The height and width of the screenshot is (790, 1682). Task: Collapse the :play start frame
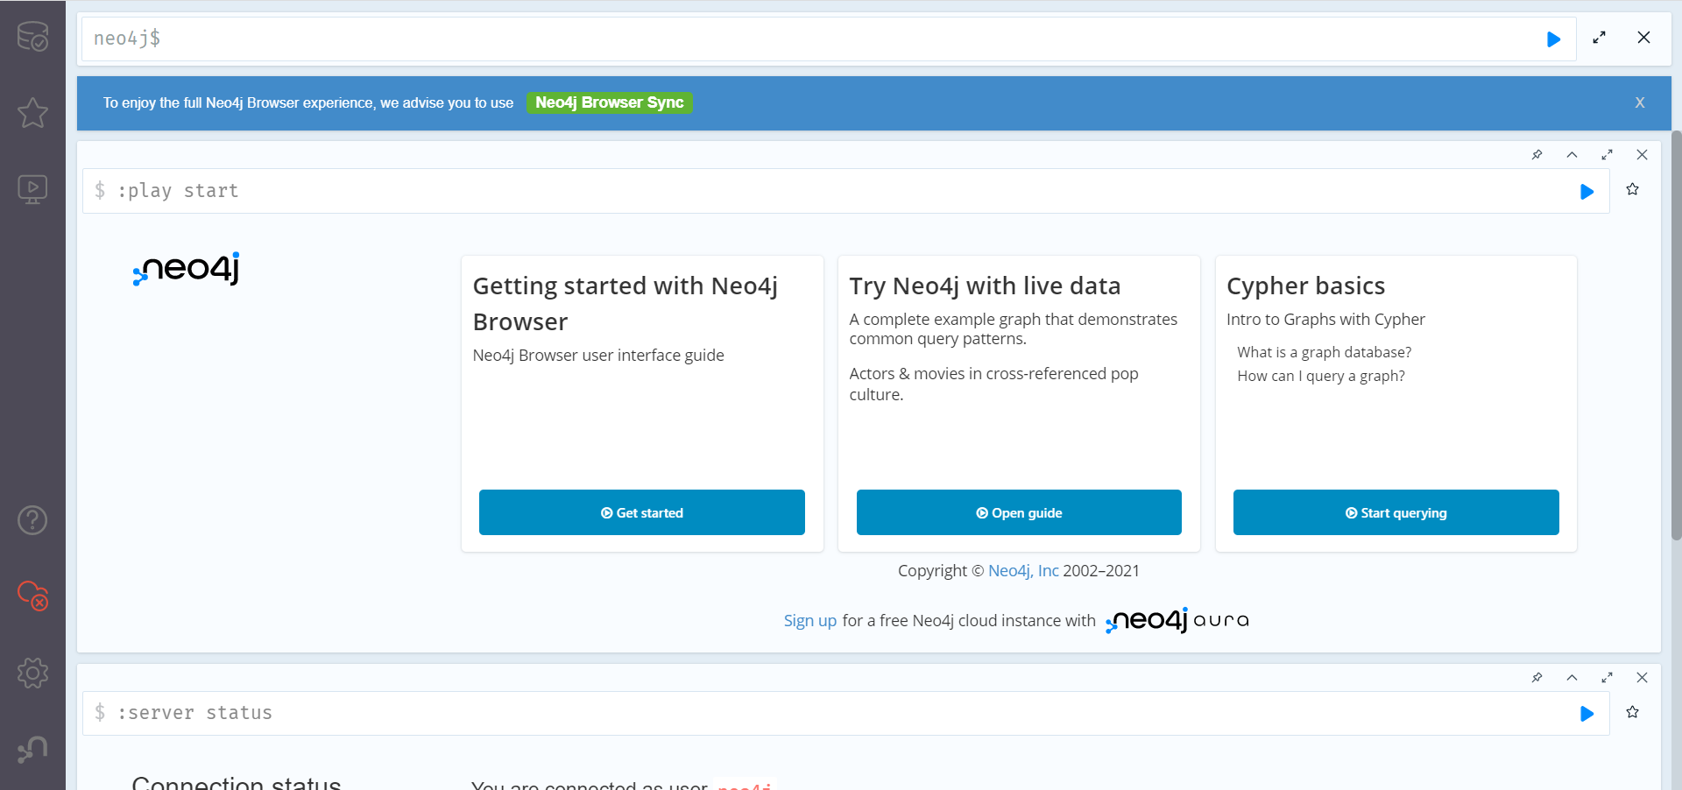[1572, 154]
